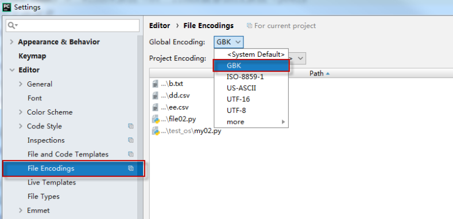The height and width of the screenshot is (219, 453).
Task: Click the ee.csv file icon
Action: 156,107
